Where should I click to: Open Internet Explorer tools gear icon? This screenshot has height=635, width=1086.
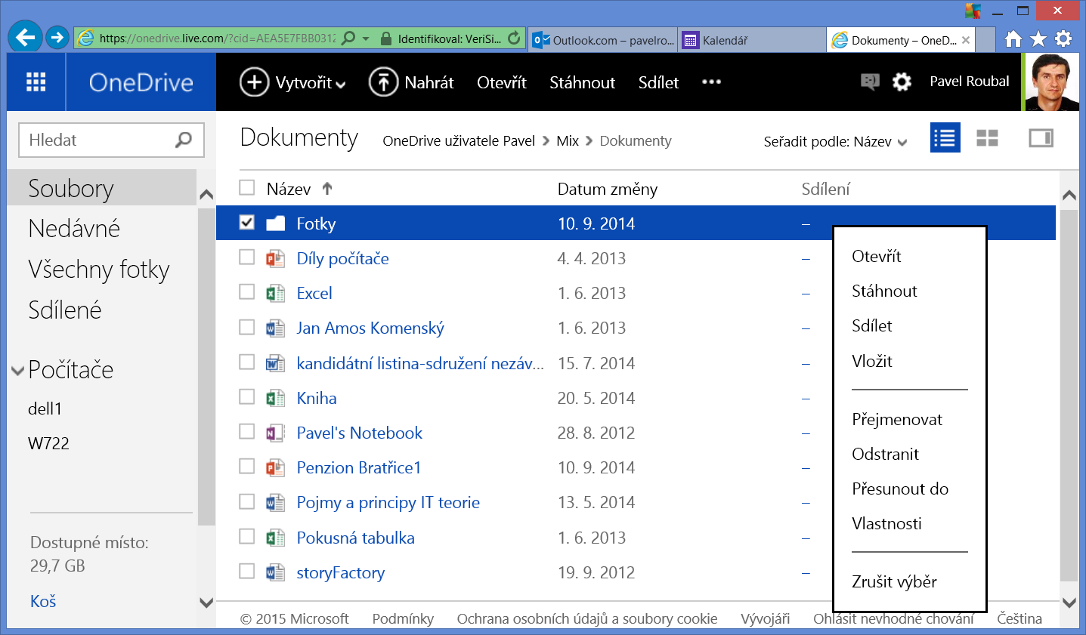(1063, 39)
